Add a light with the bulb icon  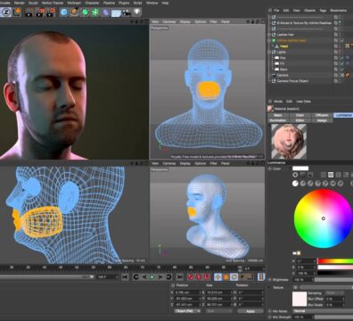click(x=136, y=12)
